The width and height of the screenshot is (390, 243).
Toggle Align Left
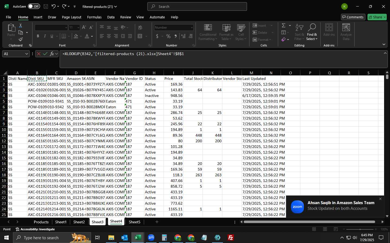click(x=102, y=36)
